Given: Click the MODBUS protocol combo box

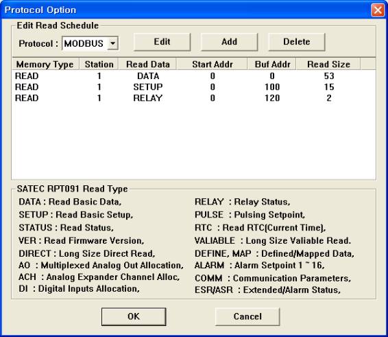Looking at the screenshot, I should point(90,43).
